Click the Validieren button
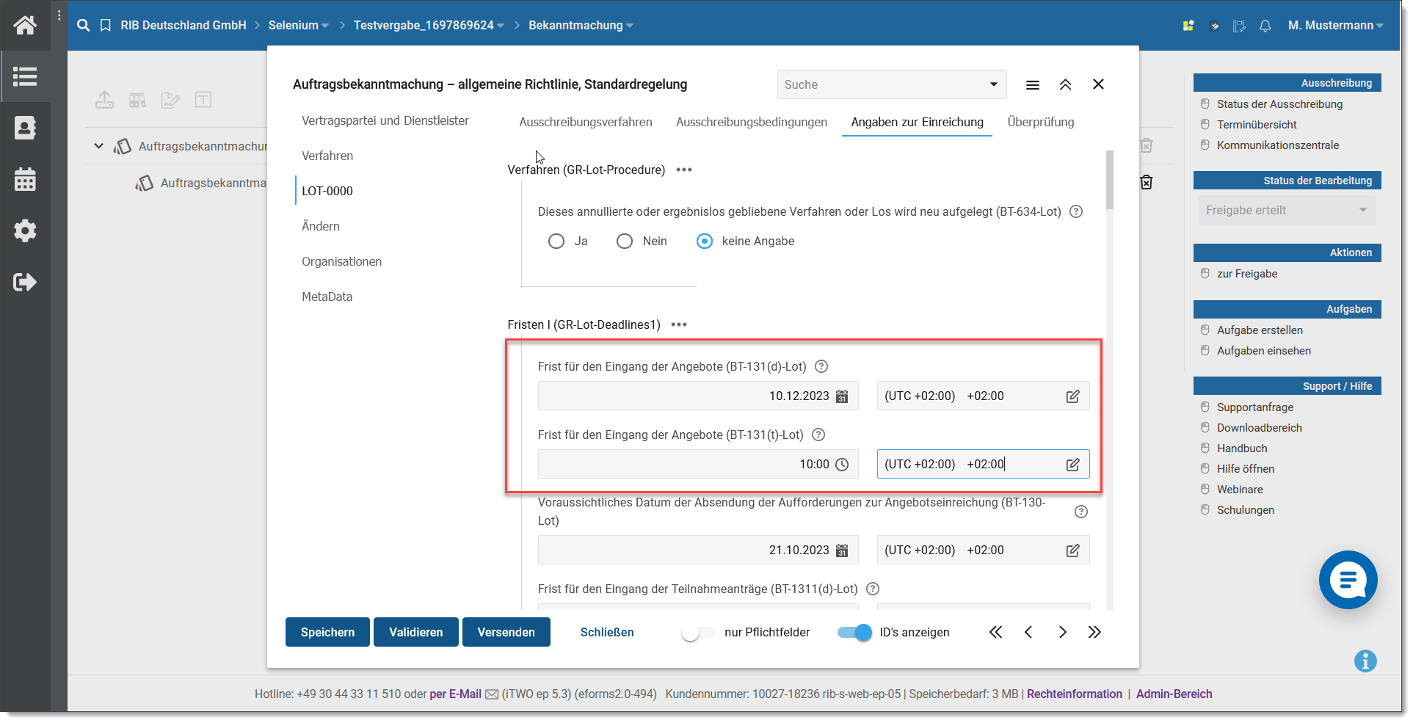Screen dimensions: 1413x723 click(x=415, y=632)
